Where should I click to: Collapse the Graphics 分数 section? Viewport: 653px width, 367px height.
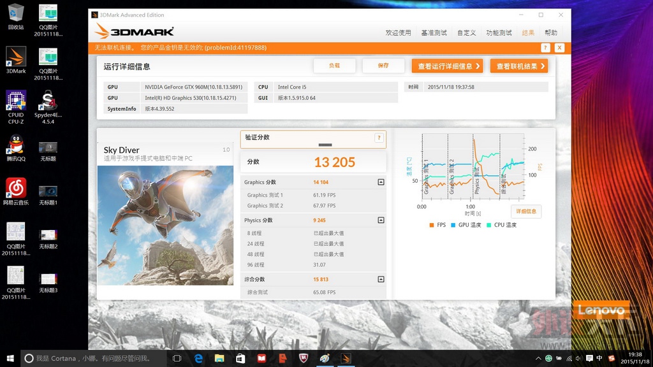click(x=381, y=182)
